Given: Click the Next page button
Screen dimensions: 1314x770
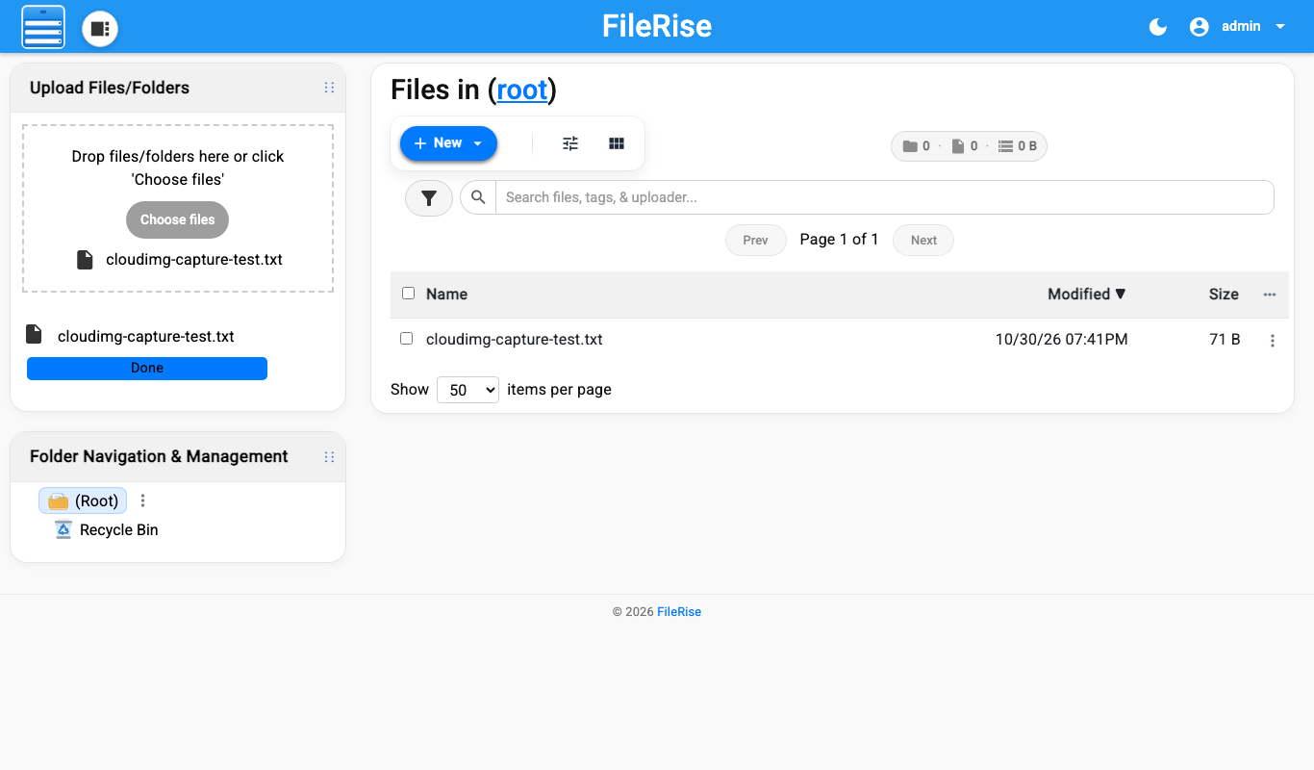Looking at the screenshot, I should click(x=923, y=241).
